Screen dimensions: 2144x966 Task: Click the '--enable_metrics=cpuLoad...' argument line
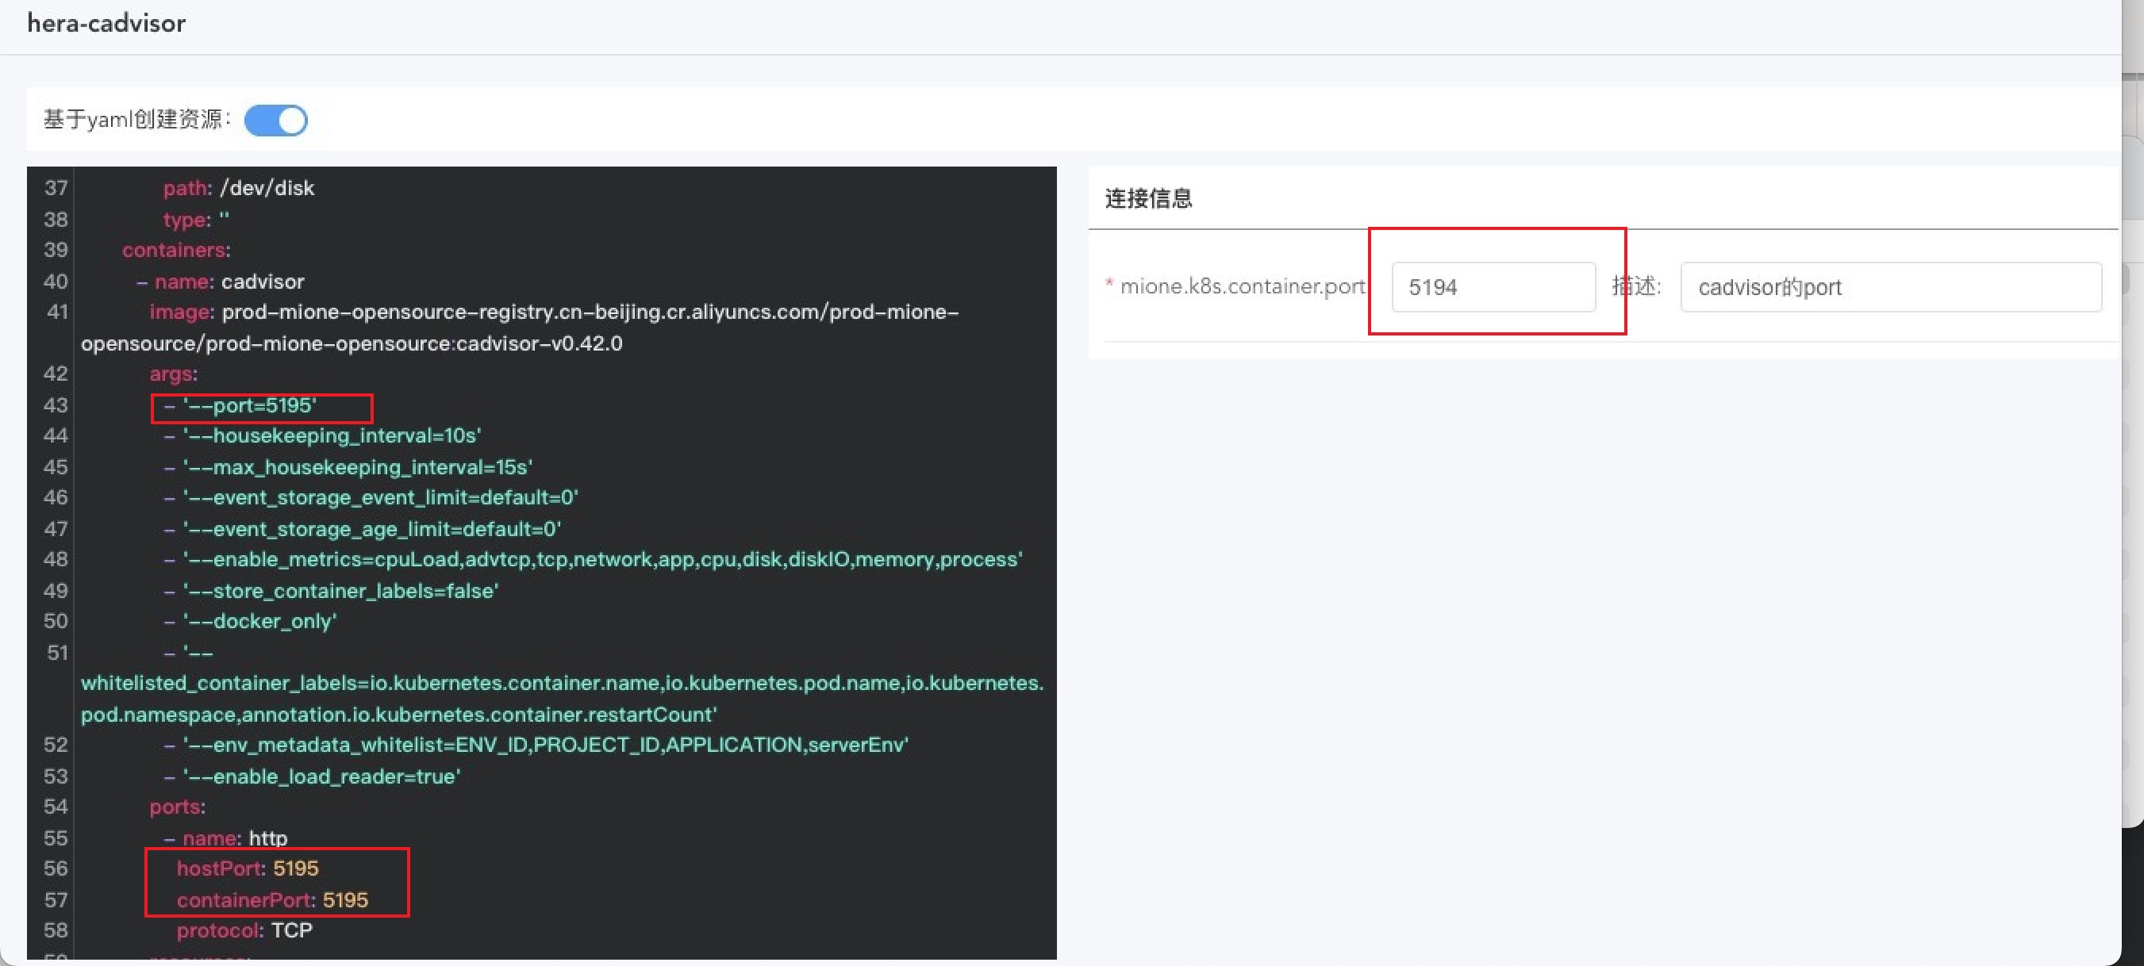(594, 559)
